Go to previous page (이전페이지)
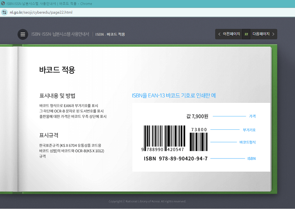This screenshot has width=295, height=209. 229,34
